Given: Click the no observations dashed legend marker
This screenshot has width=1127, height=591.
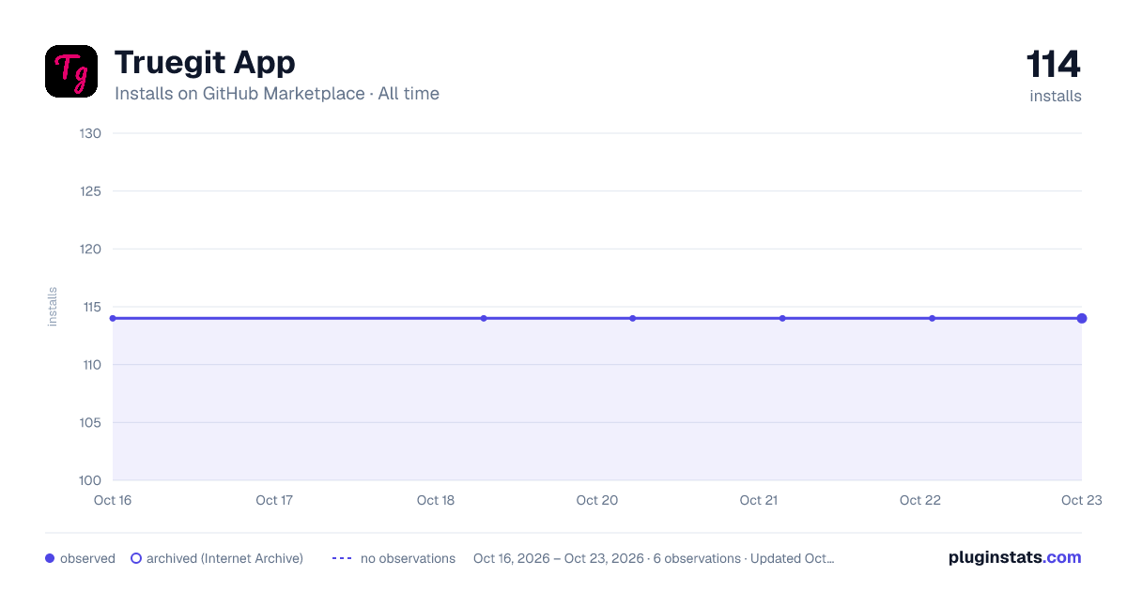Looking at the screenshot, I should tap(342, 558).
